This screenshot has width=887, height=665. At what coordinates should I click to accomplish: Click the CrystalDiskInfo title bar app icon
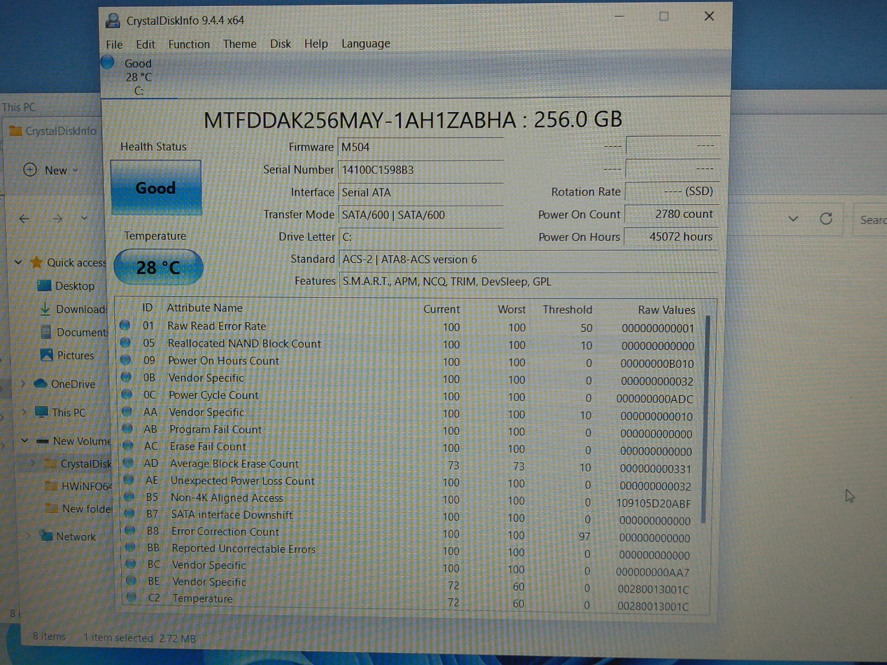(113, 21)
